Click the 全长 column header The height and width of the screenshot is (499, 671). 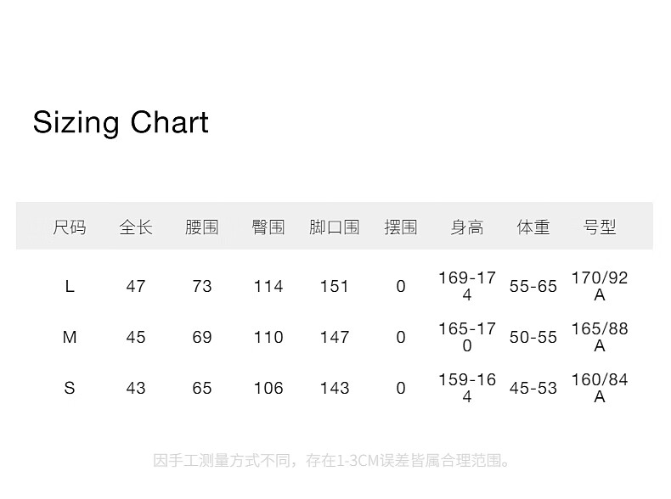pyautogui.click(x=136, y=227)
